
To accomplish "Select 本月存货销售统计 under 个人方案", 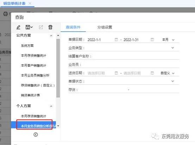I will [33, 116].
